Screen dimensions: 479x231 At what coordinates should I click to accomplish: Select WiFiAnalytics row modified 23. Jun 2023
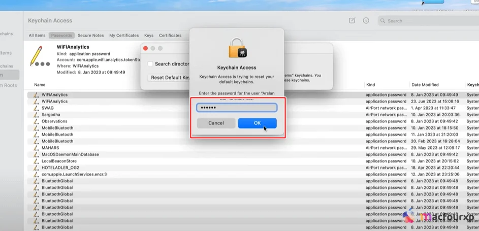pyautogui.click(x=253, y=102)
